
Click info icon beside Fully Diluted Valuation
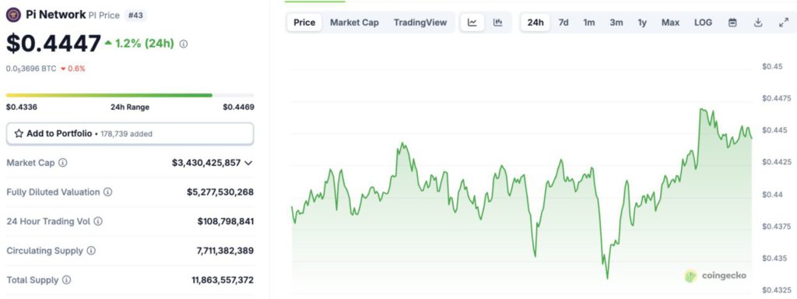pos(107,192)
